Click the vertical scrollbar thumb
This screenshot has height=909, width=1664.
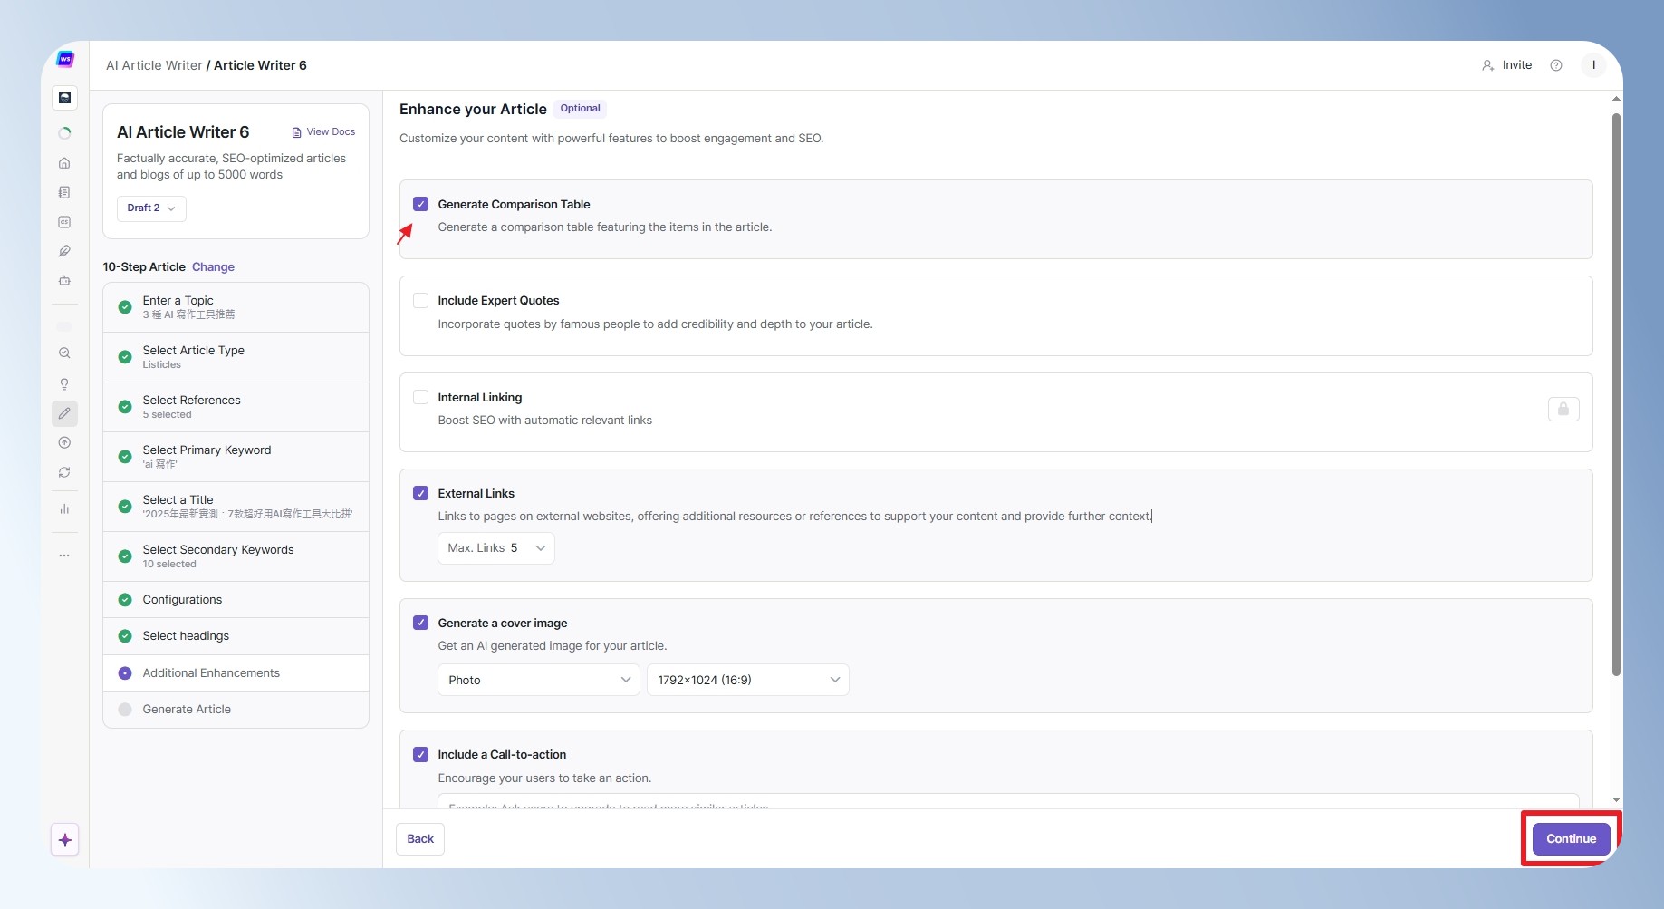[x=1616, y=394]
